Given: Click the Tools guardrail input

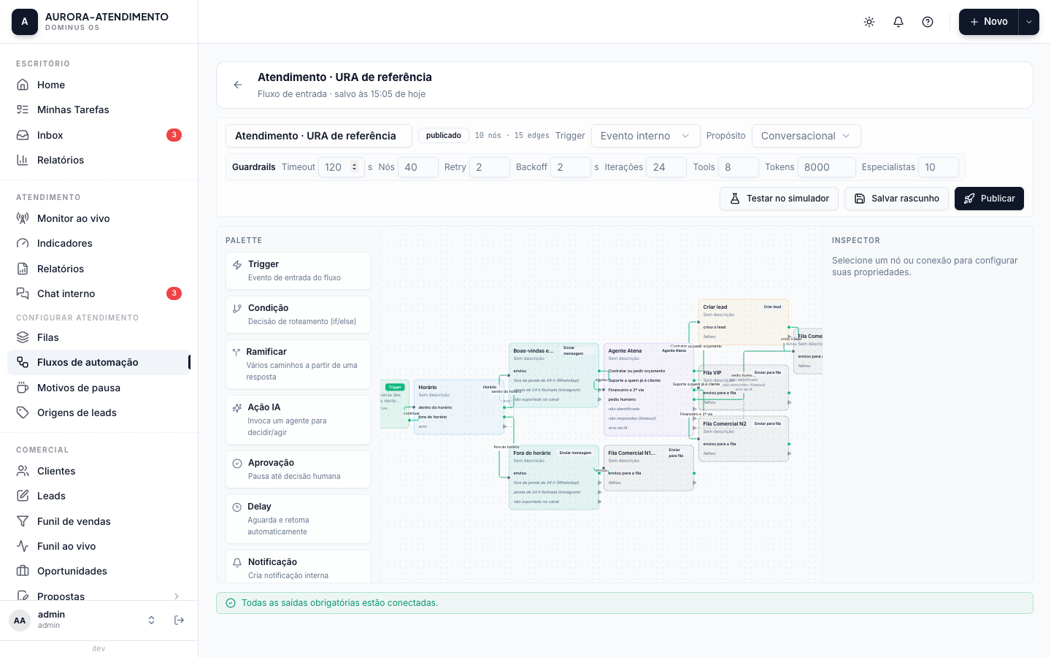Looking at the screenshot, I should coord(739,167).
